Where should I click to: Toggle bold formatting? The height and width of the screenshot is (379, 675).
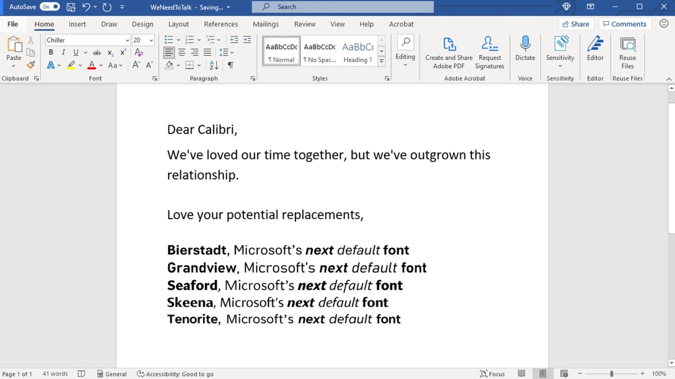50,52
